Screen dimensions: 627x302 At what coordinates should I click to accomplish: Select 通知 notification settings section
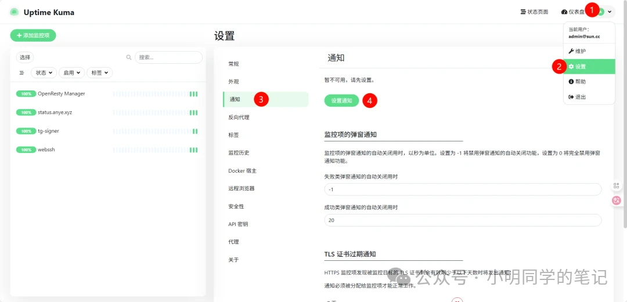[x=265, y=99]
